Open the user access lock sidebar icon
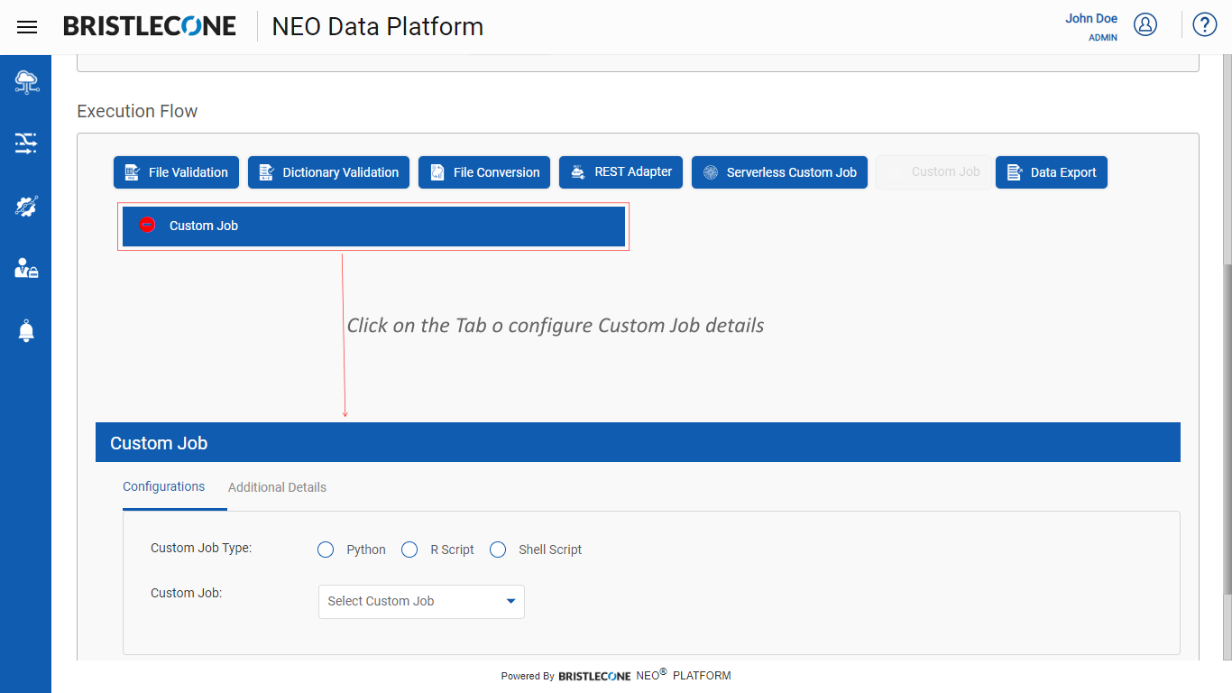Image resolution: width=1232 pixels, height=693 pixels. click(x=26, y=268)
